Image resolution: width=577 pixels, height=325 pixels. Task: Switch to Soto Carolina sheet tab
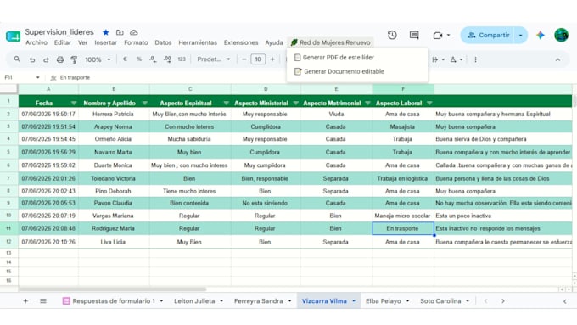coord(440,301)
